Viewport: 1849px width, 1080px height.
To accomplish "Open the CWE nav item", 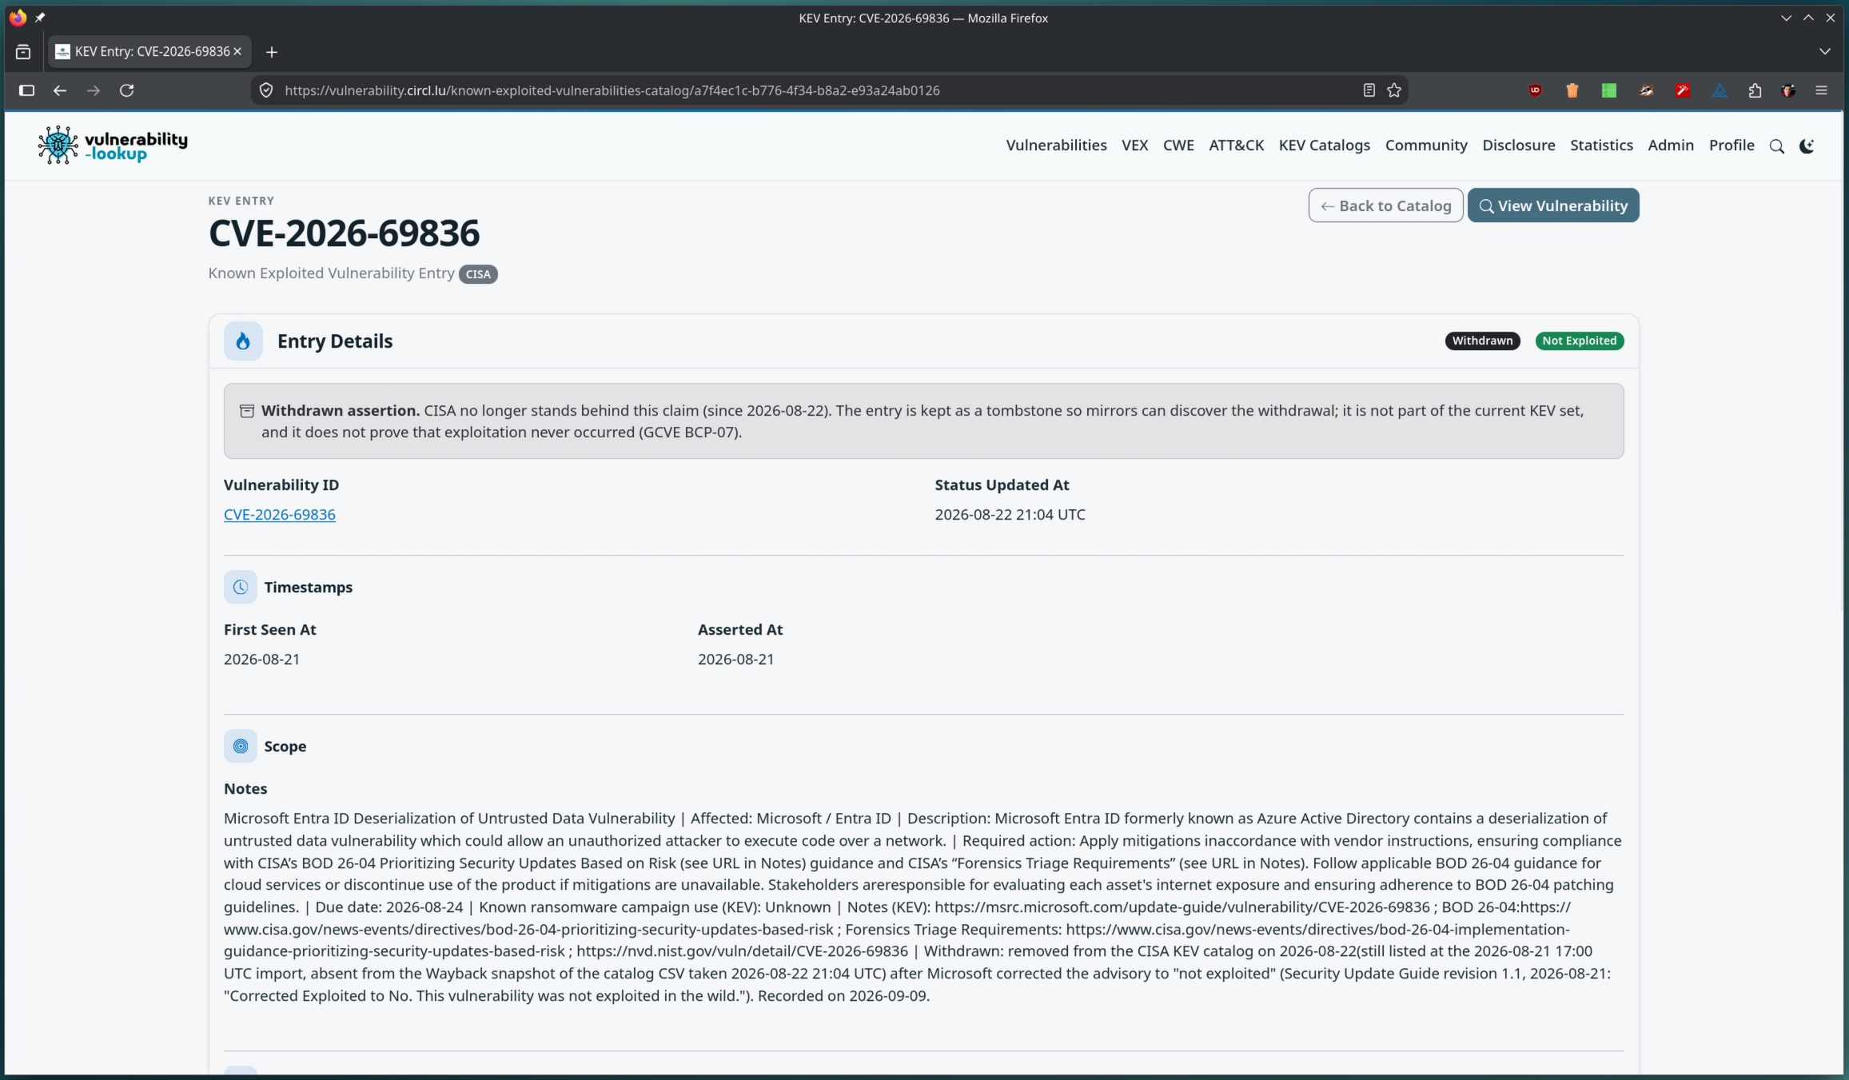I will (1178, 145).
